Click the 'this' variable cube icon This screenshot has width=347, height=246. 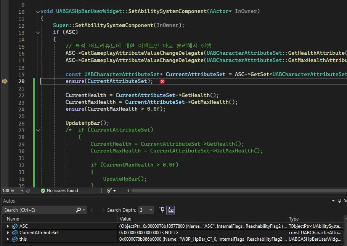15,239
